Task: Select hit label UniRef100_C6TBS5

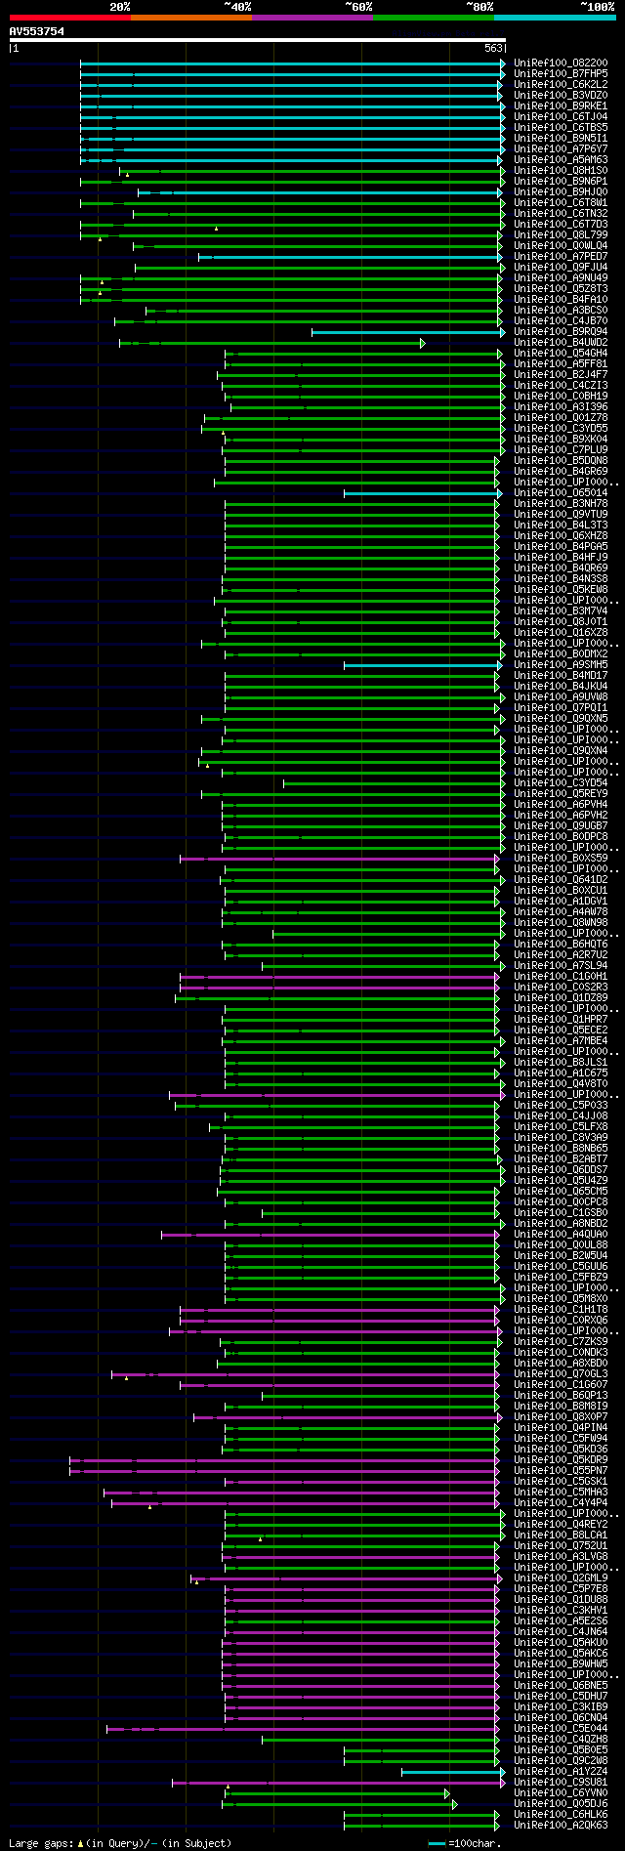Action: pyautogui.click(x=562, y=128)
